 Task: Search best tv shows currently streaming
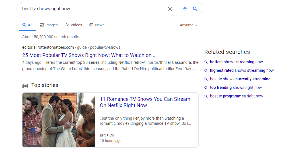click(240, 79)
